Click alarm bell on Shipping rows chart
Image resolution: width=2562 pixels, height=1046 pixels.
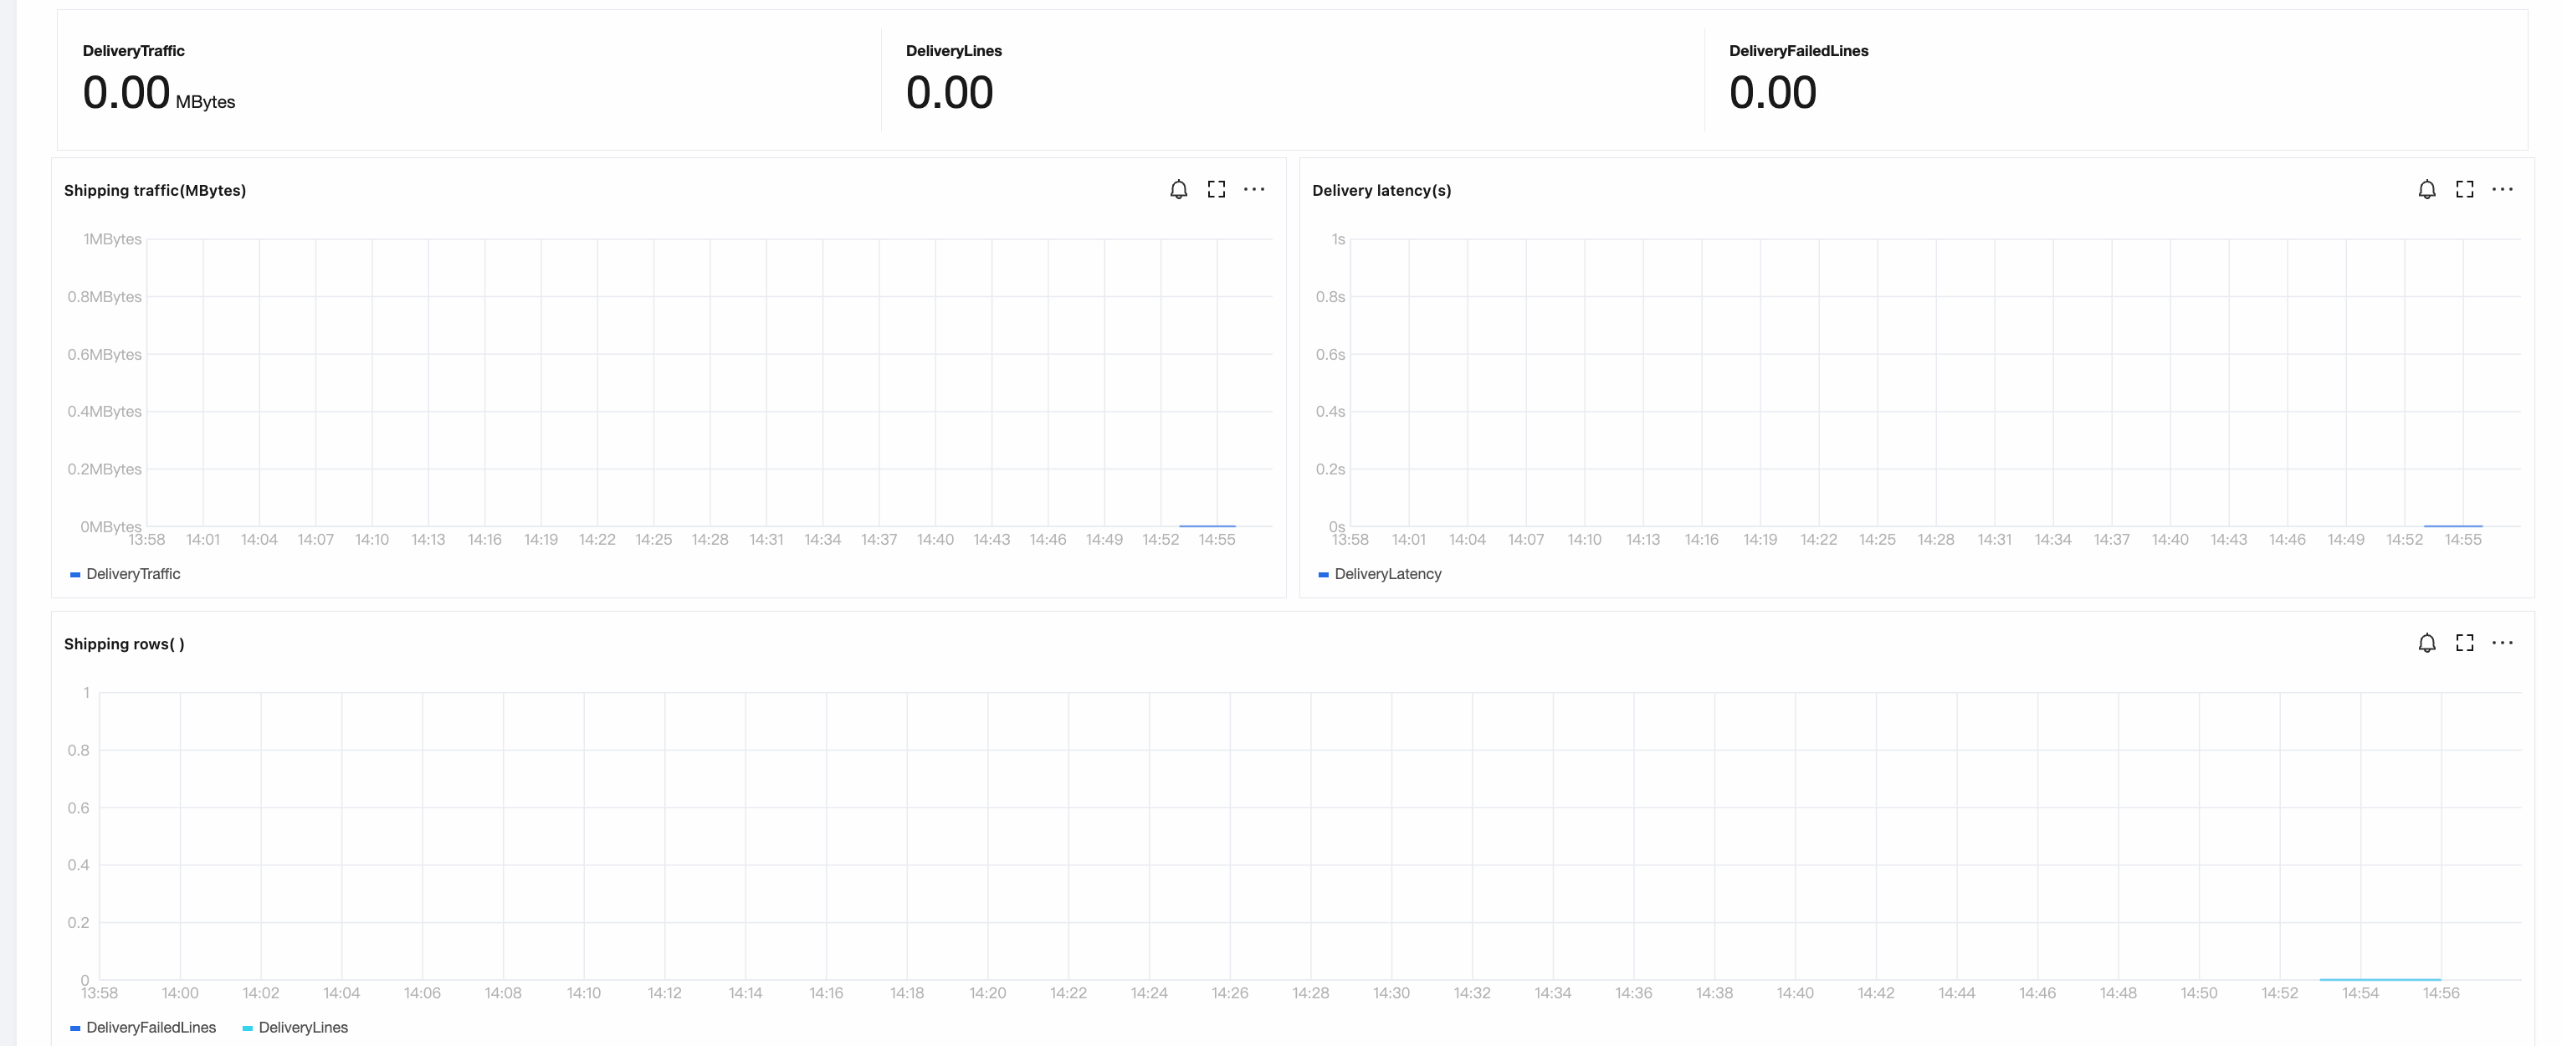(2426, 643)
